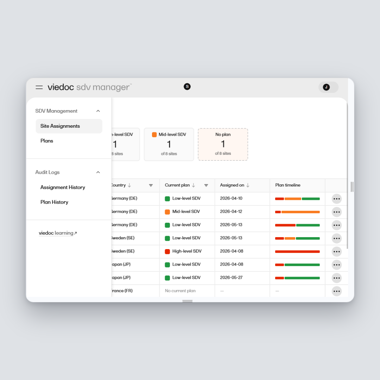Click the No plan summary card
380x380 pixels.
click(223, 145)
